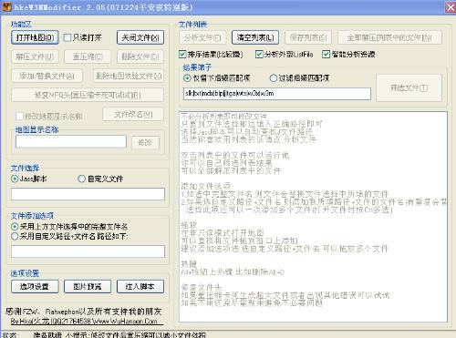This screenshot has width=456, height=338.
Task: Click the '添加文件选项' line in list area
Action: coord(205,186)
